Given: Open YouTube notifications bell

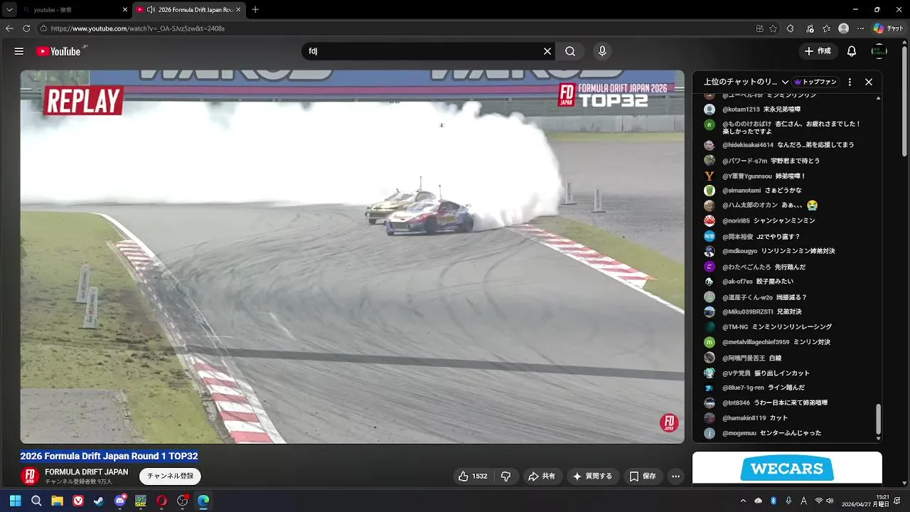Looking at the screenshot, I should pos(852,51).
